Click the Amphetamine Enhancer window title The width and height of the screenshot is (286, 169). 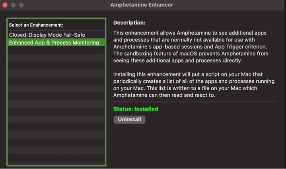(142, 5)
